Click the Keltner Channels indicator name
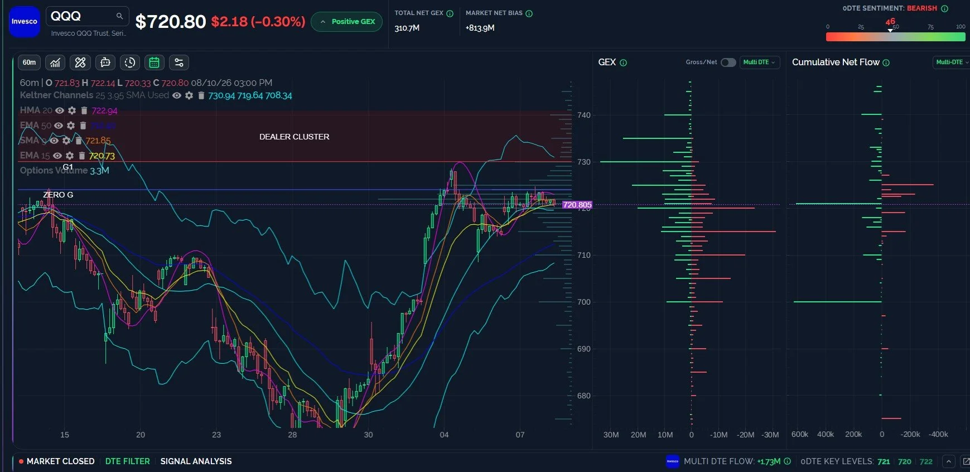Screen dimensions: 970x472 point(56,95)
